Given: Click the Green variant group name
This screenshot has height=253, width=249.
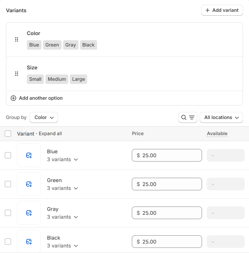Looking at the screenshot, I should click(x=54, y=180).
